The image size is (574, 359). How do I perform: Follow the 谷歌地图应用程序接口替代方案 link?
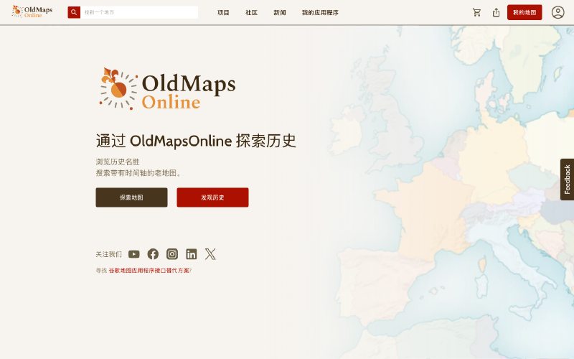[149, 271]
